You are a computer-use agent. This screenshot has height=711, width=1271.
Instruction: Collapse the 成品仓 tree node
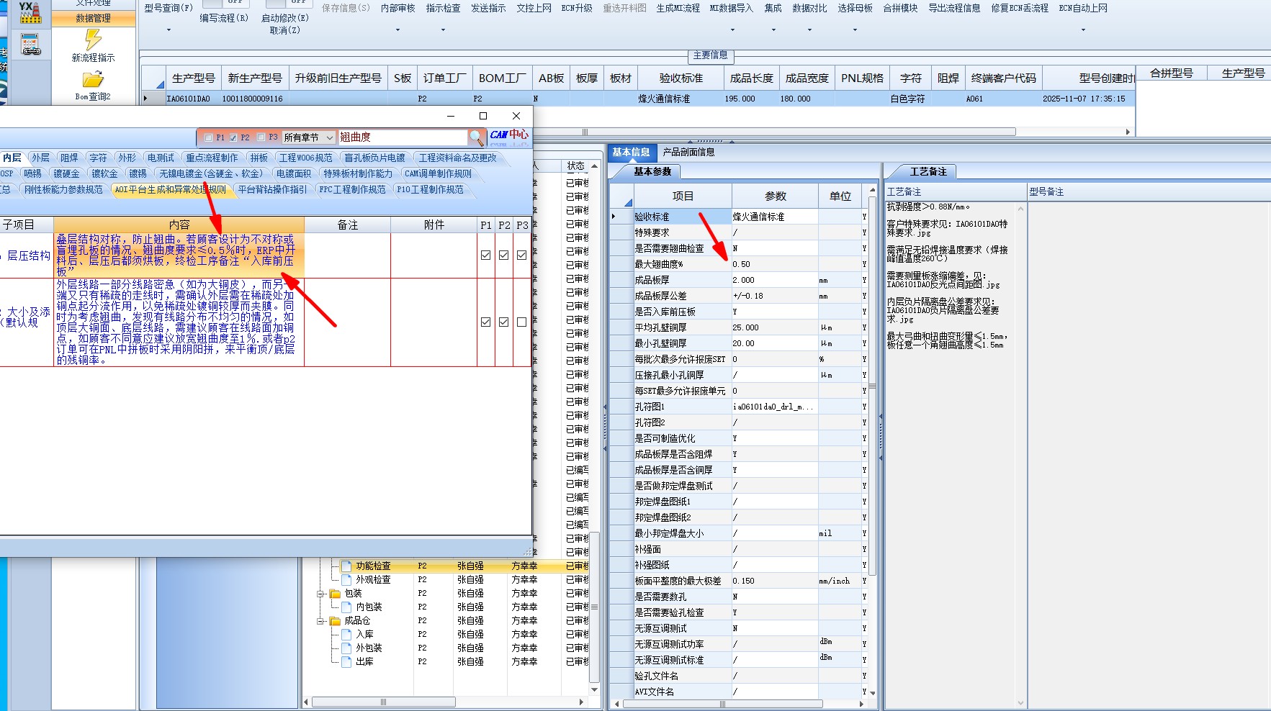point(321,622)
